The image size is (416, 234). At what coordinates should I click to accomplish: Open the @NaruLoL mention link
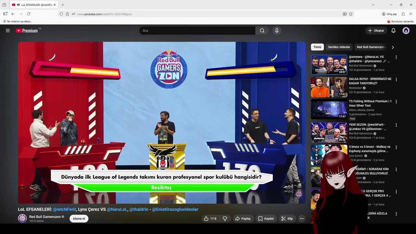point(117,210)
